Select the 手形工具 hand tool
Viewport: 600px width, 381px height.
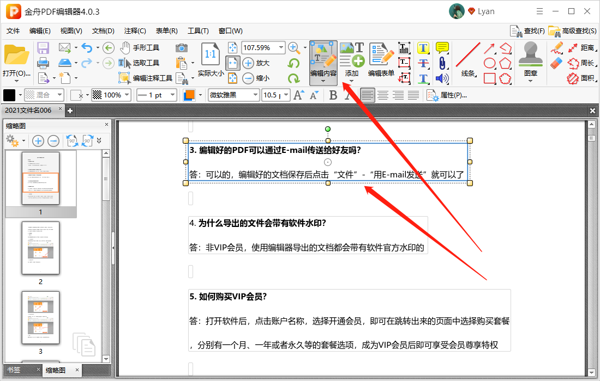pyautogui.click(x=140, y=48)
